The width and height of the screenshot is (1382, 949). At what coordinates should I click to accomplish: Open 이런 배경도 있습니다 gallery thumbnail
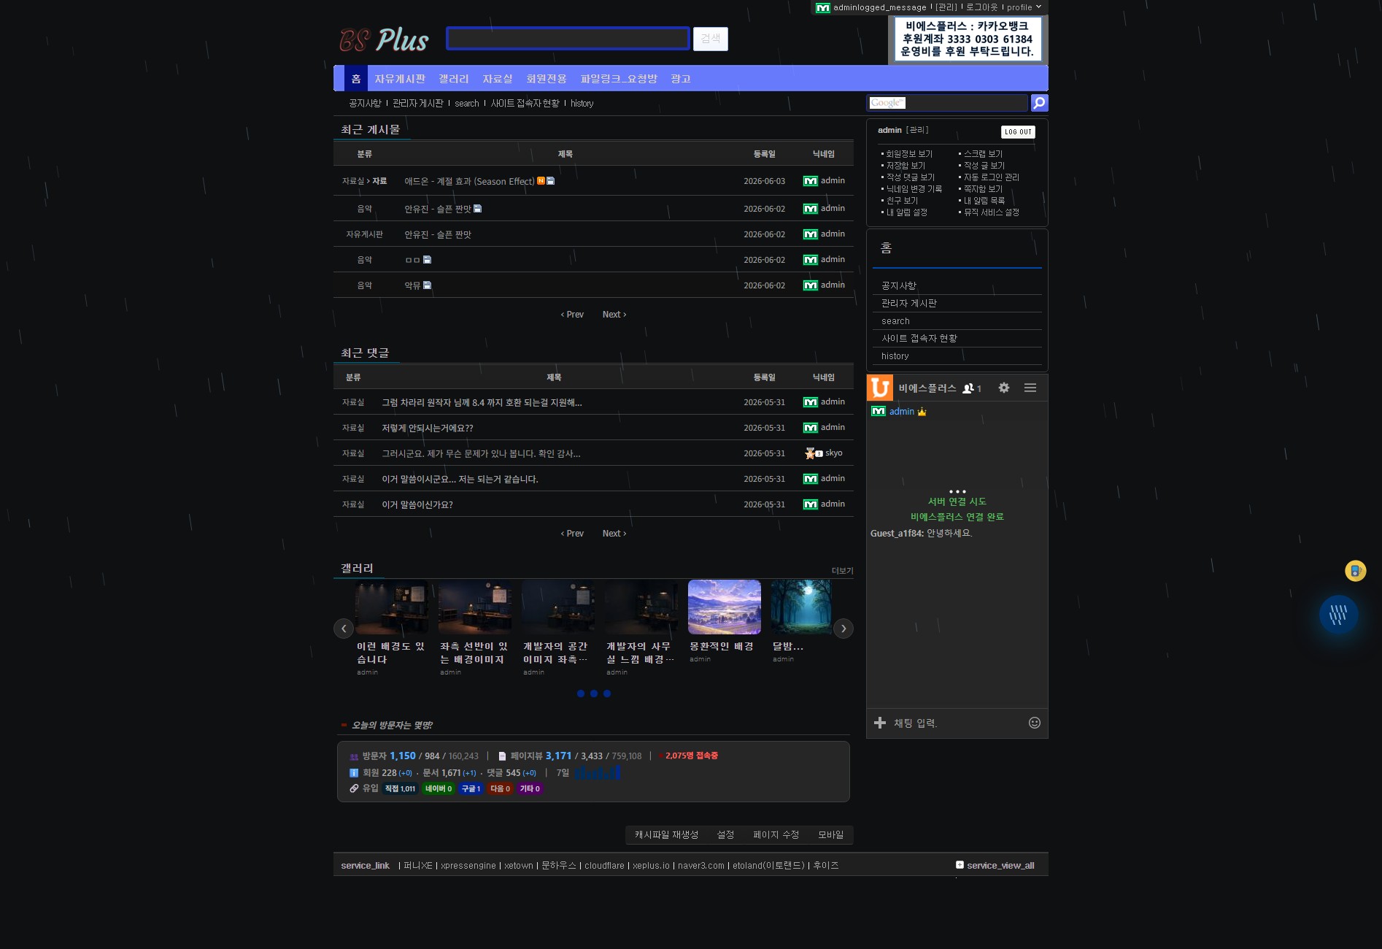point(392,607)
